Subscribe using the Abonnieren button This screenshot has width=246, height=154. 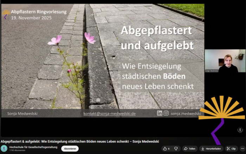coord(70,148)
